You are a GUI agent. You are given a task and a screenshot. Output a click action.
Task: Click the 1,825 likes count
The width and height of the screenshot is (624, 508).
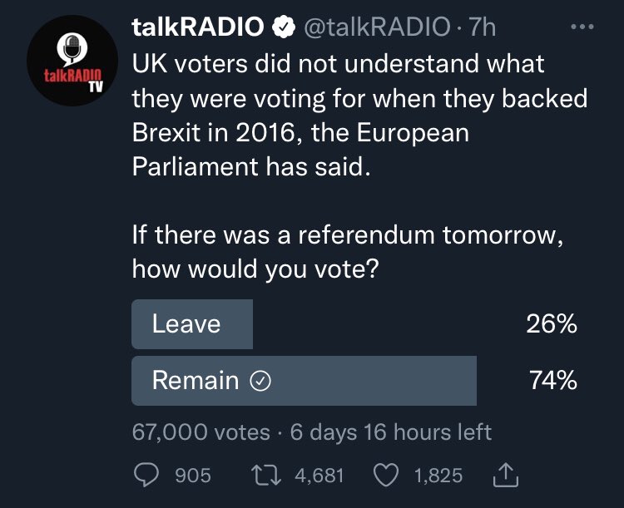click(x=438, y=476)
